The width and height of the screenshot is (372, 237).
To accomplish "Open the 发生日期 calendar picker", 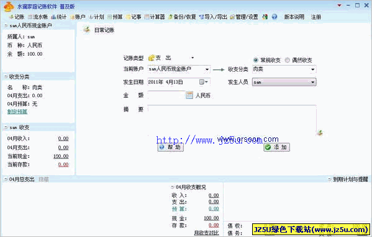I will pos(204,82).
